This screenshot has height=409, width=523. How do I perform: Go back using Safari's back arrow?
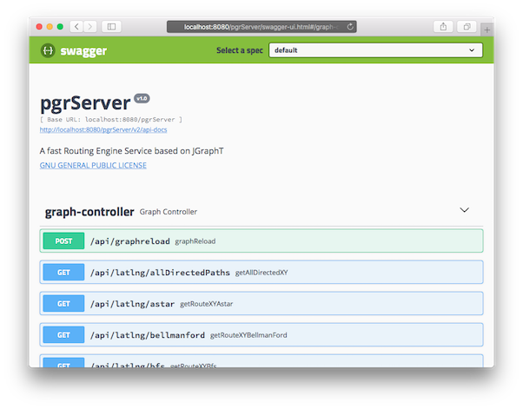76,27
